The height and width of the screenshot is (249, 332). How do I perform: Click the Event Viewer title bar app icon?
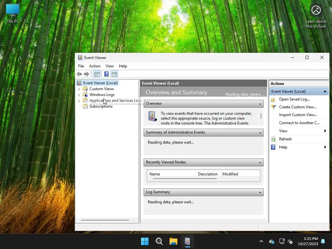[80, 58]
